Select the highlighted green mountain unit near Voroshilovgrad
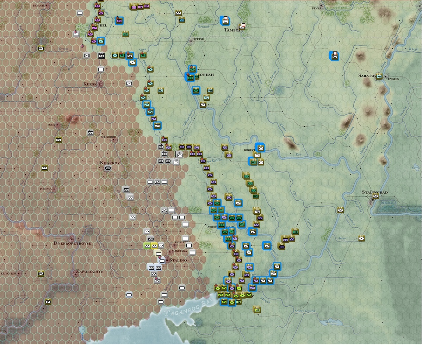The image size is (422, 345). coord(242,224)
